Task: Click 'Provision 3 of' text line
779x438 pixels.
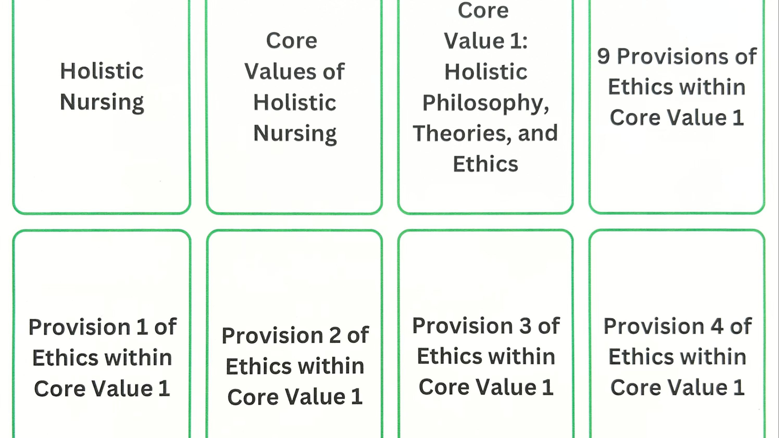Action: pos(486,326)
